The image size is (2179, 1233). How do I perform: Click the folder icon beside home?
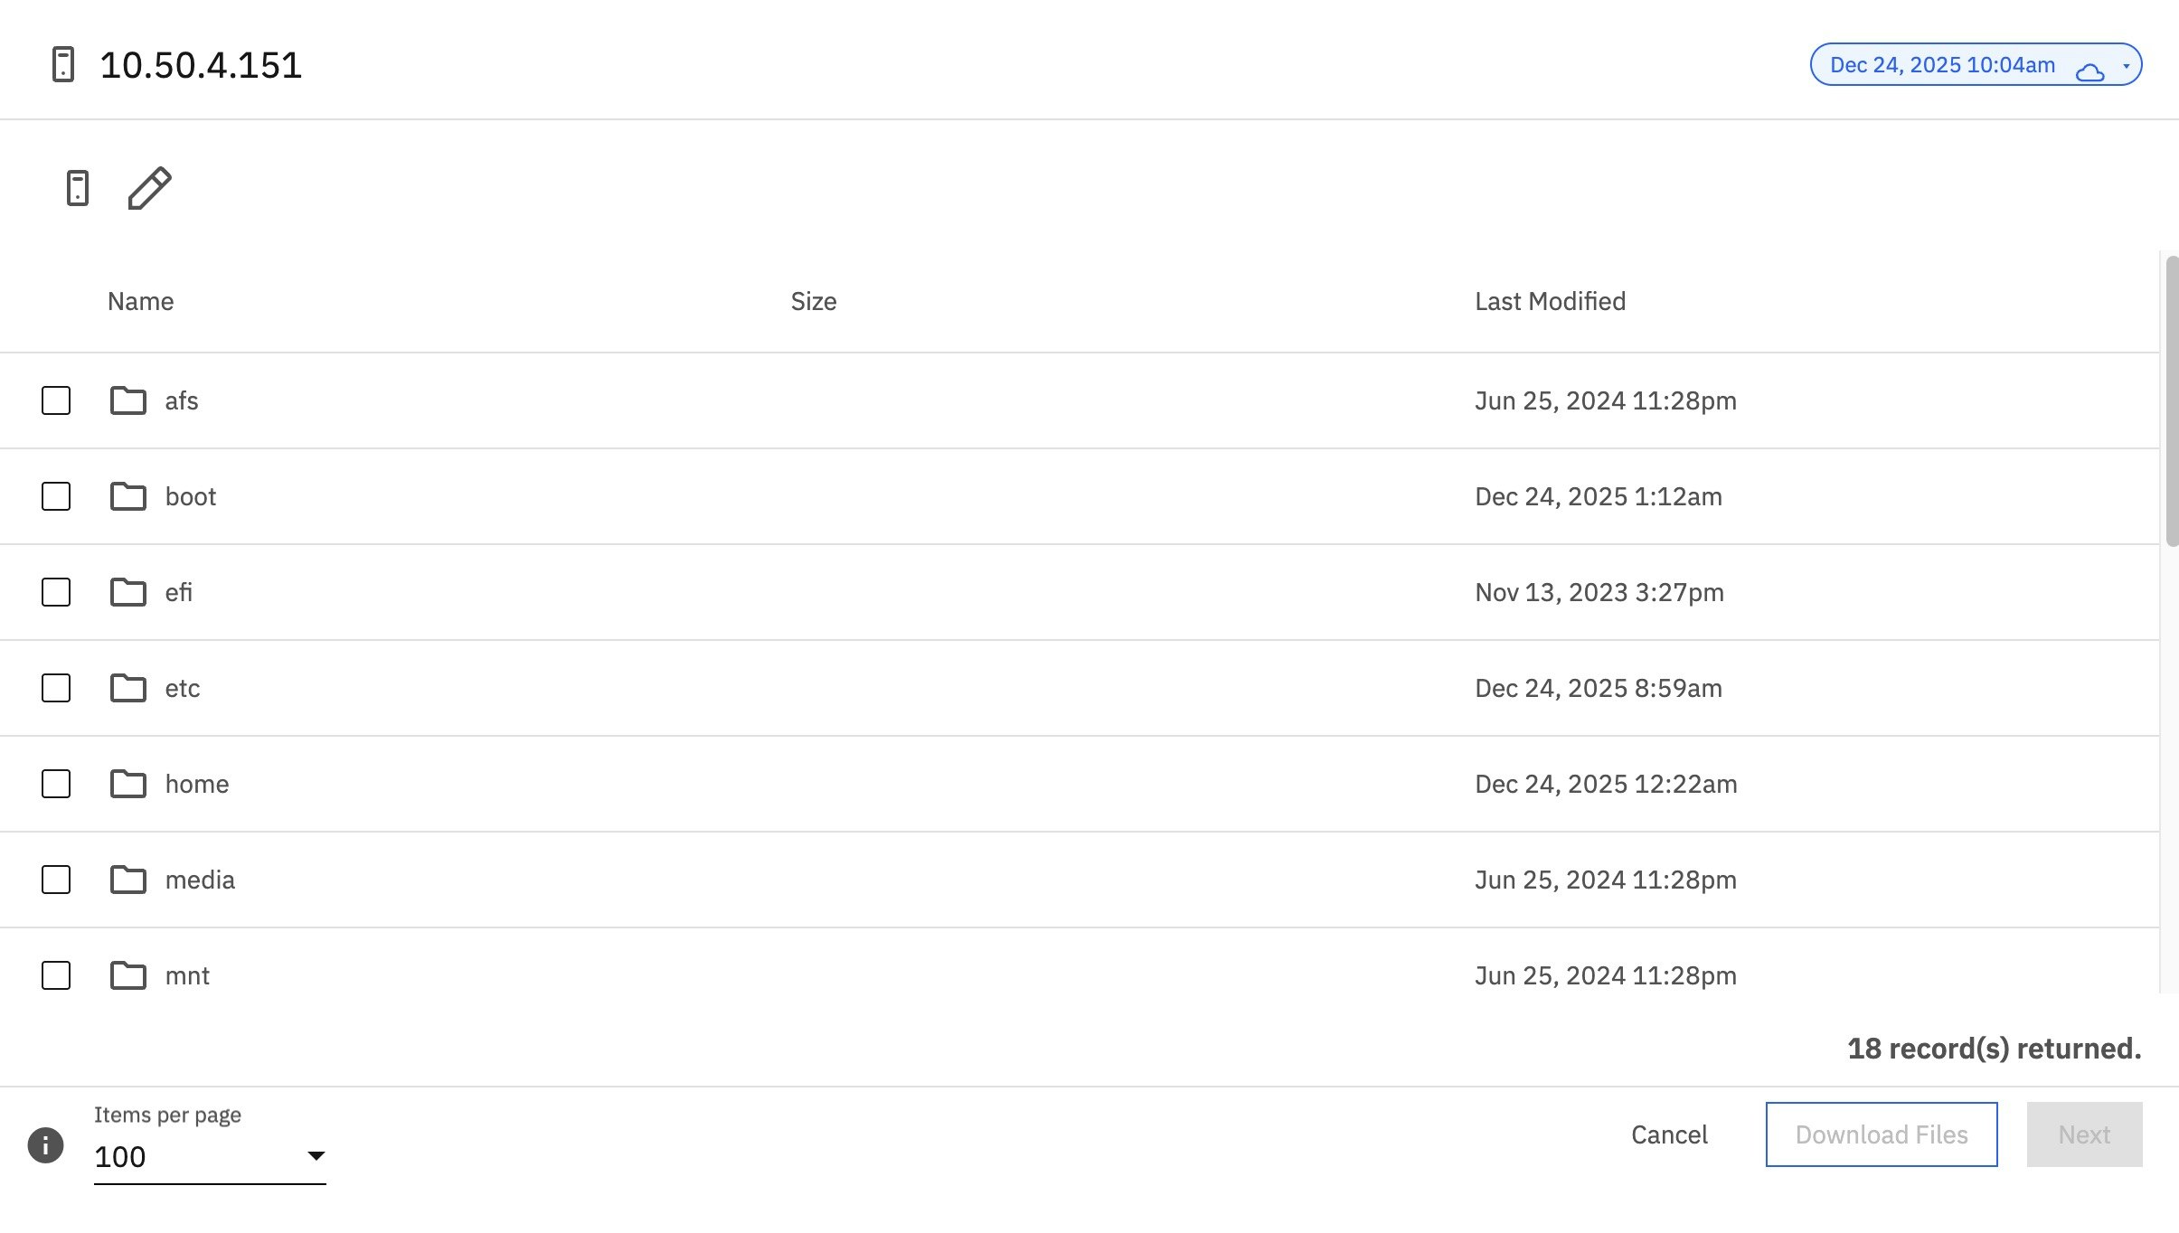127,783
